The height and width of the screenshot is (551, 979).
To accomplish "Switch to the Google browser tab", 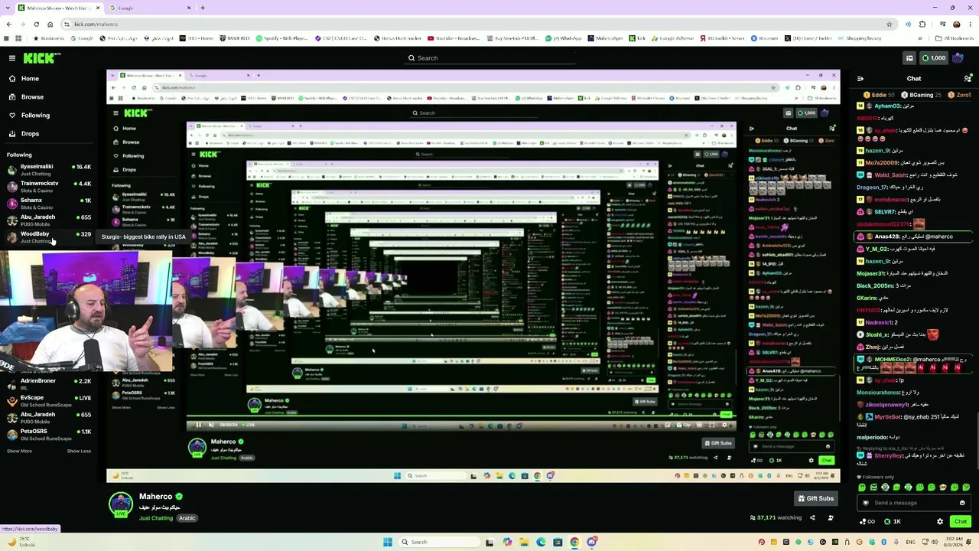I will 149,8.
